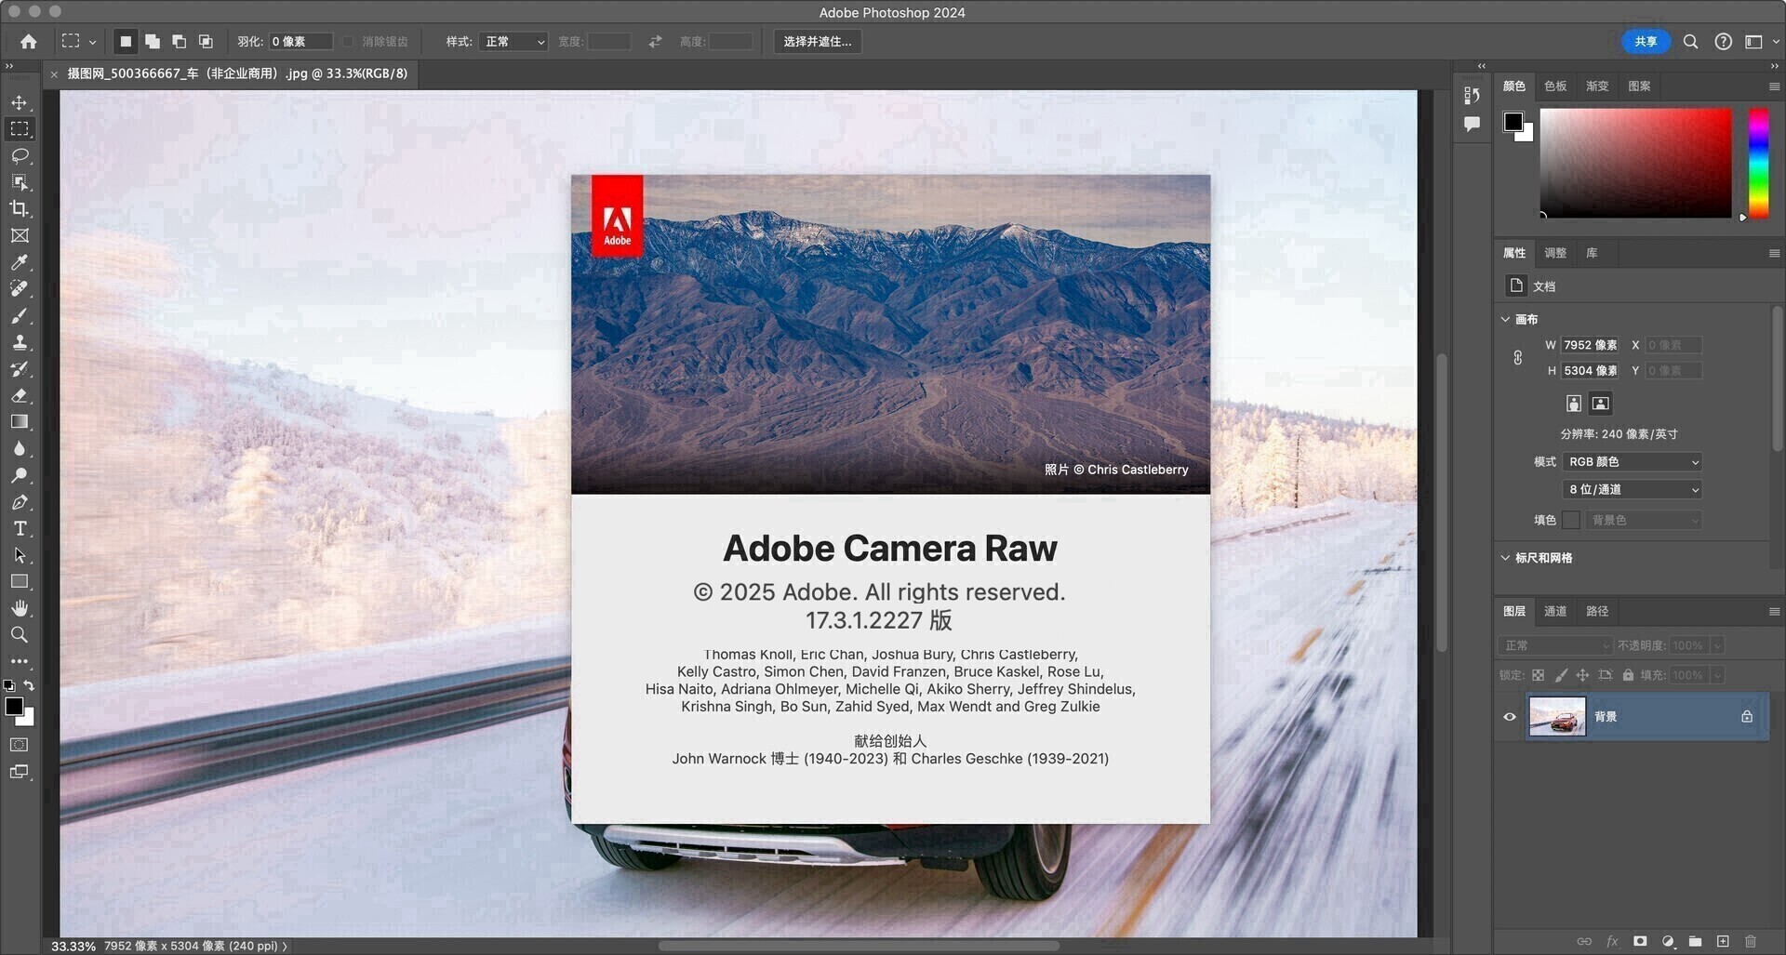This screenshot has width=1786, height=955.
Task: Switch to the 通道 tab
Action: [x=1554, y=611]
